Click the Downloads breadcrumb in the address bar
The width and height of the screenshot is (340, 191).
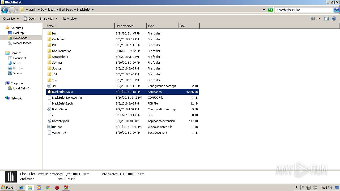(x=48, y=10)
